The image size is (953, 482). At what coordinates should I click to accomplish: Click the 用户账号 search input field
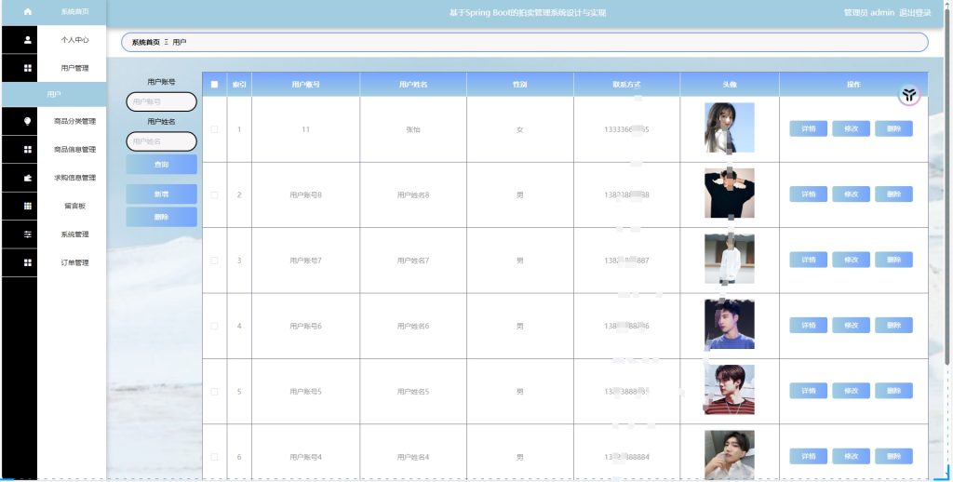162,102
